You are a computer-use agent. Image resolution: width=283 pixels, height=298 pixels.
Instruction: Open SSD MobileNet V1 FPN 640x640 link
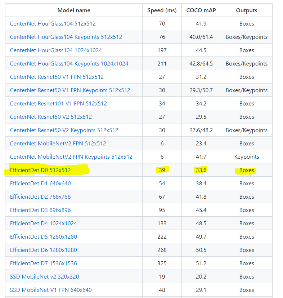coord(51,290)
